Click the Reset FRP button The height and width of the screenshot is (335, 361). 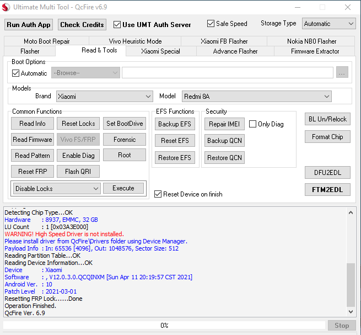(33, 172)
